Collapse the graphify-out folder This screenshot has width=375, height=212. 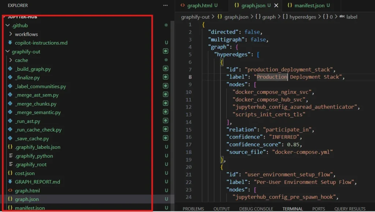click(x=8, y=52)
